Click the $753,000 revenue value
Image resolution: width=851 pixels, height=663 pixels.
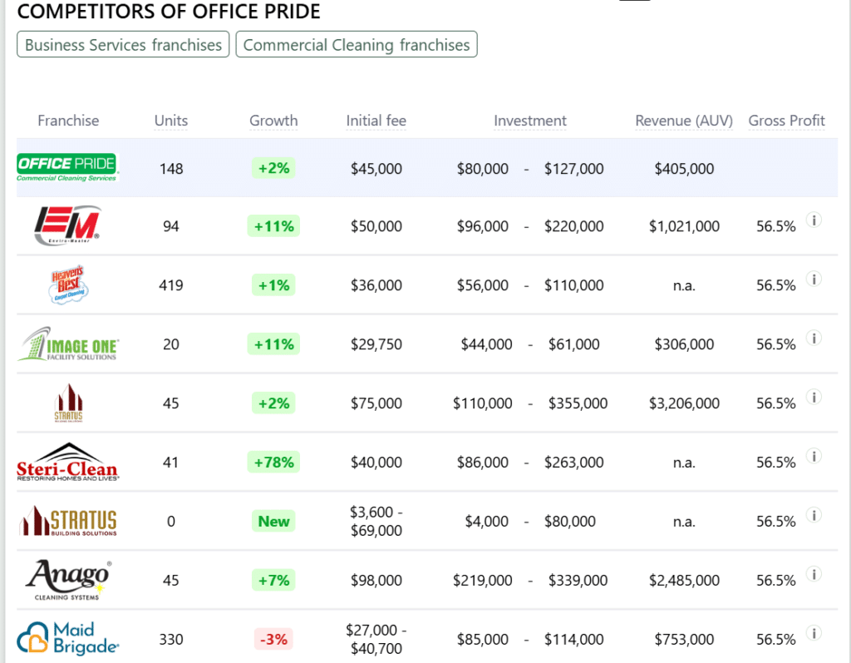684,640
